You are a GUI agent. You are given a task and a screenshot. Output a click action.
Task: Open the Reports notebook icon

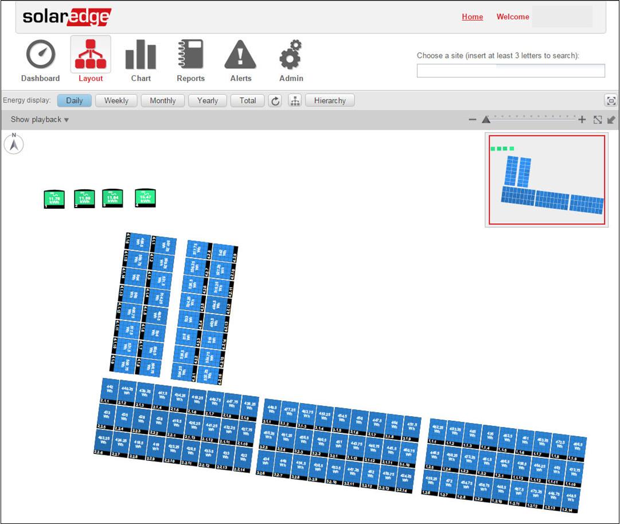click(190, 56)
